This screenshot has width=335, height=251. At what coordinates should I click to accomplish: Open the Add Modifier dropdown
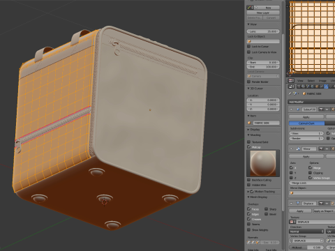tap(311, 102)
